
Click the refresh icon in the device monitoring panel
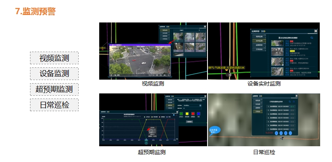tap(312, 37)
